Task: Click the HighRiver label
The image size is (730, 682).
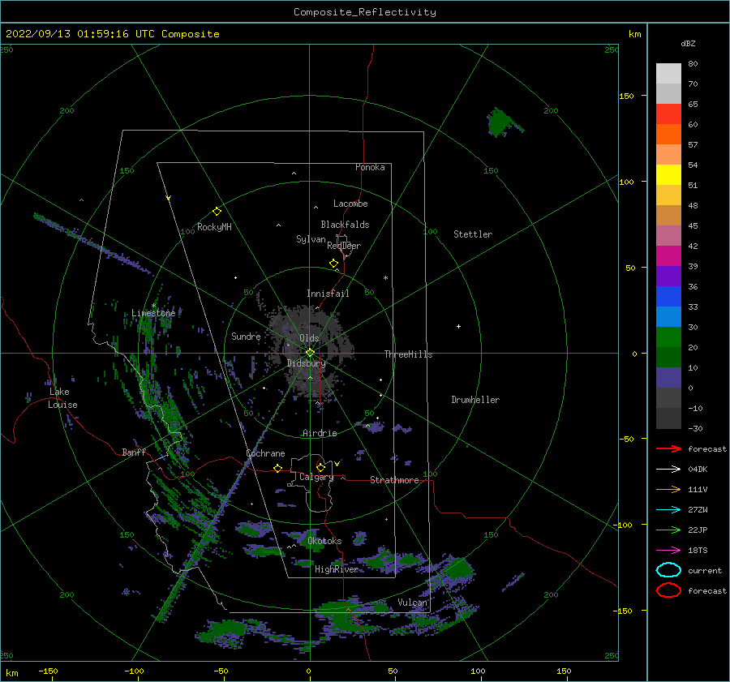Action: [337, 569]
